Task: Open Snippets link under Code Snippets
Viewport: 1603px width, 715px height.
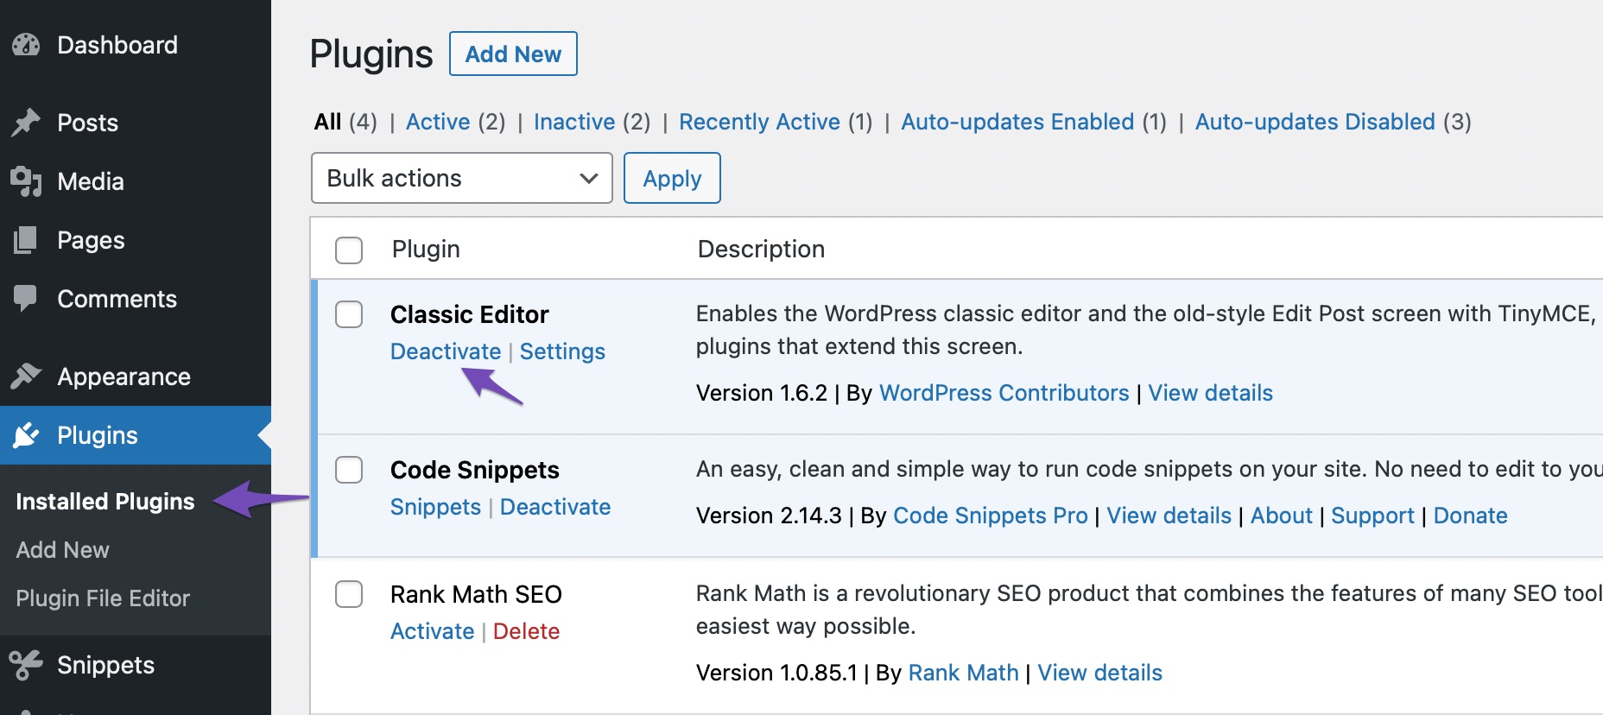Action: point(435,507)
